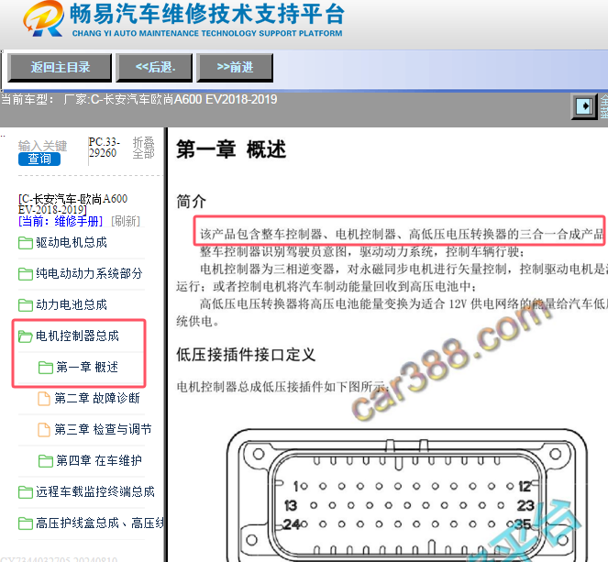This screenshot has width=608, height=562.
Task: Click the sentence 电机控制器总成低压接插件如下图所示
Action: 282,387
